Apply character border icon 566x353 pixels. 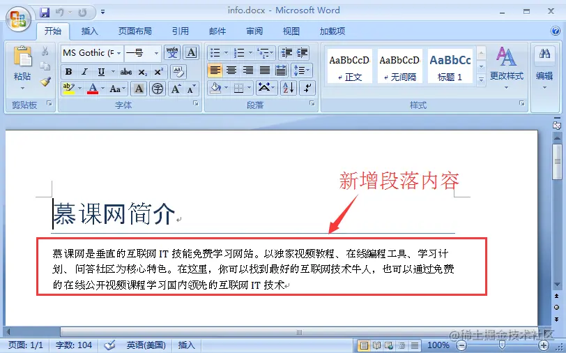click(191, 53)
